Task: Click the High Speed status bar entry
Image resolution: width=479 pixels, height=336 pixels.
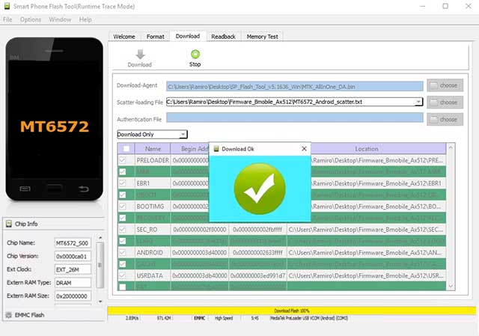Action: (x=224, y=318)
